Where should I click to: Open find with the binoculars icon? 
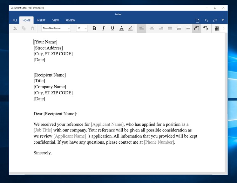pyautogui.click(x=217, y=28)
